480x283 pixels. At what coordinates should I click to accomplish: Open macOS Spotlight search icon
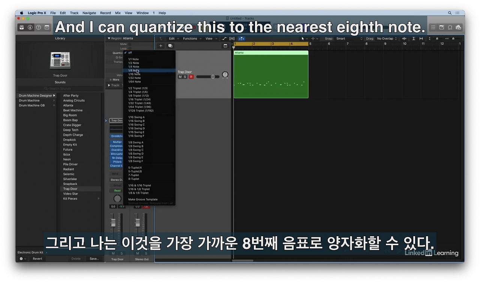(450, 13)
